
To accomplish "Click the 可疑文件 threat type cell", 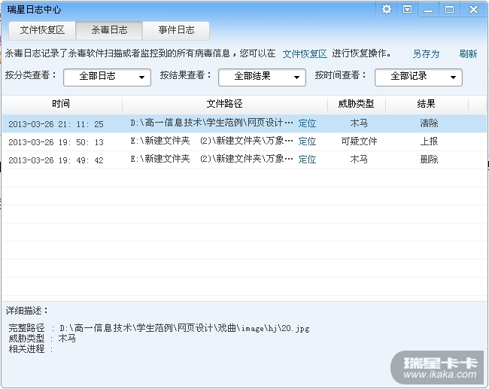I will tap(359, 141).
